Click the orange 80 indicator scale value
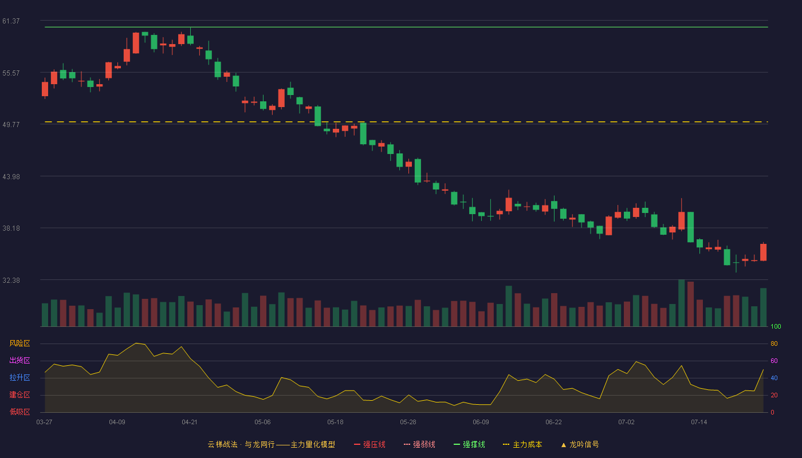The height and width of the screenshot is (458, 802). (774, 343)
